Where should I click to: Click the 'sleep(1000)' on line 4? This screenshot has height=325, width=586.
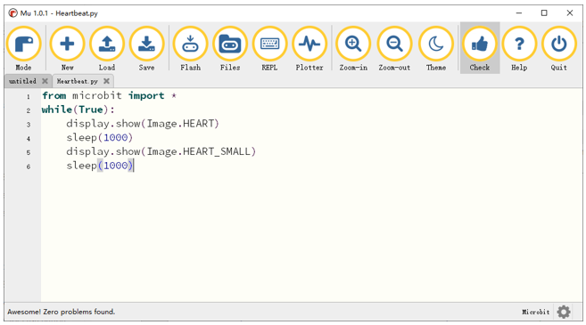[x=99, y=138]
